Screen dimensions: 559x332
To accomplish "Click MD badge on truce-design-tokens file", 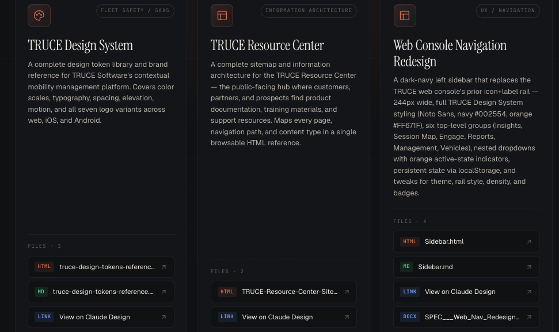I will (41, 292).
